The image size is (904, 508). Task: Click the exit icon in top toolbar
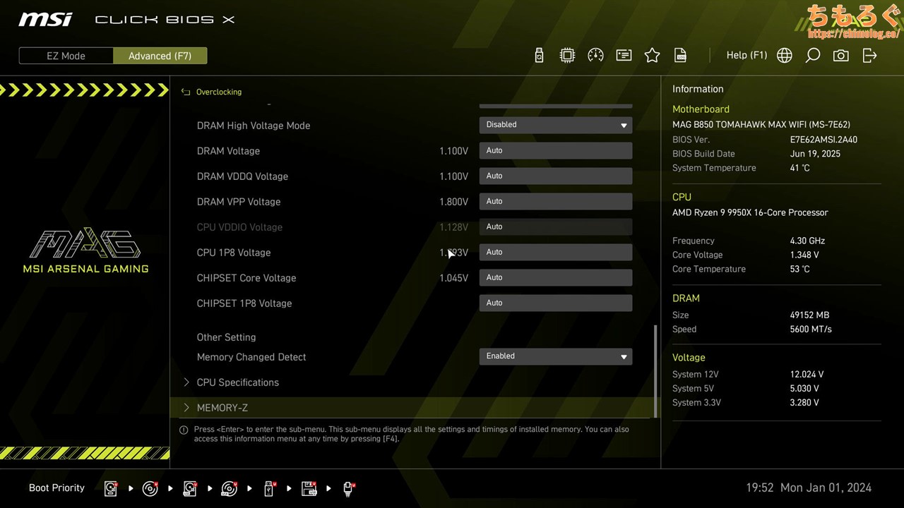coord(869,56)
